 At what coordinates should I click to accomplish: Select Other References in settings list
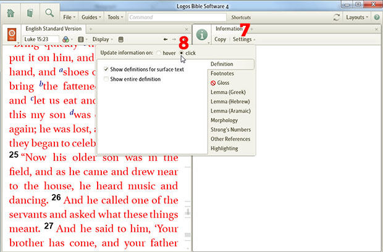230,139
